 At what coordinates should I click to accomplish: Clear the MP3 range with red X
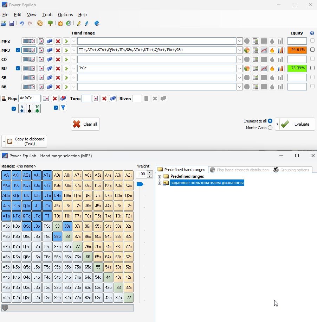click(58, 50)
